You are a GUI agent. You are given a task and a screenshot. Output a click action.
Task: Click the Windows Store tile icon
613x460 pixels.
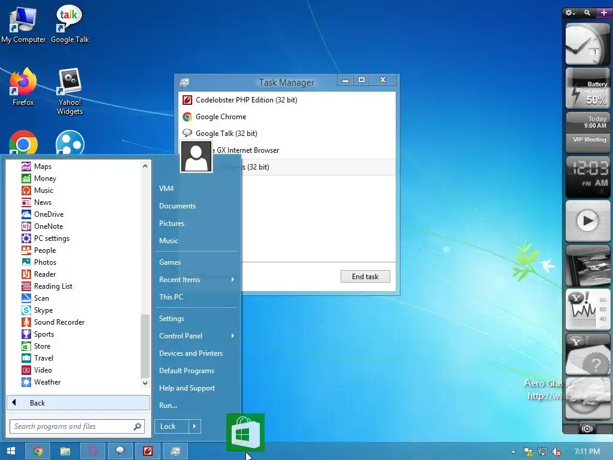click(x=245, y=432)
